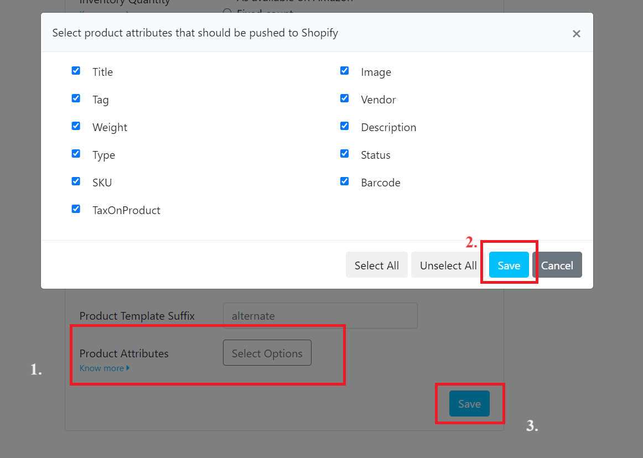This screenshot has height=458, width=643.
Task: Click the Unselect All button
Action: tap(448, 265)
